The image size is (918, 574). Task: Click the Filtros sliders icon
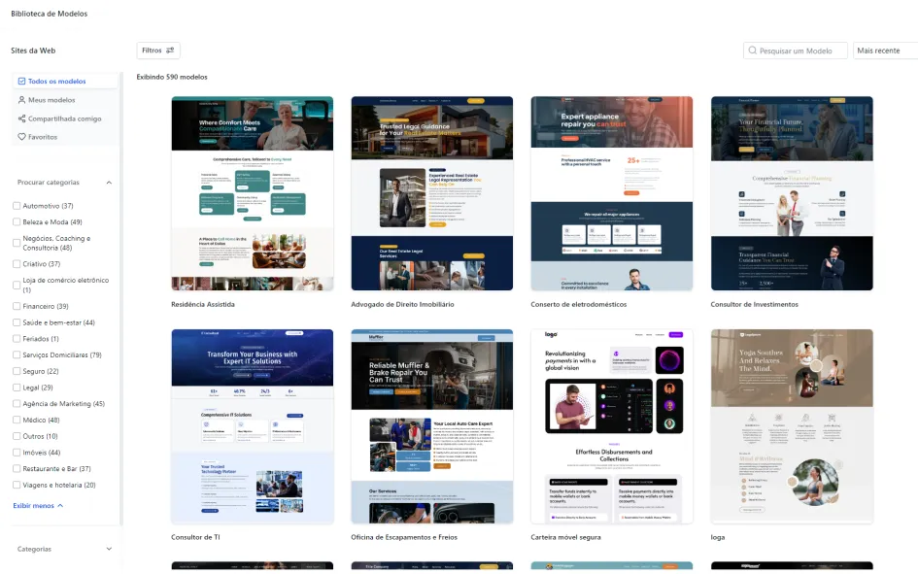170,51
